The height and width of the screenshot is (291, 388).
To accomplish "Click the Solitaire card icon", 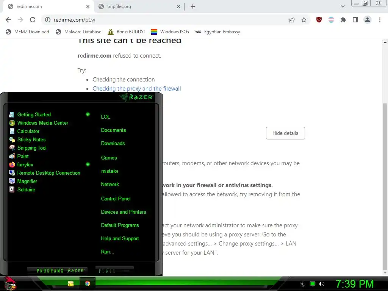I will (12, 189).
